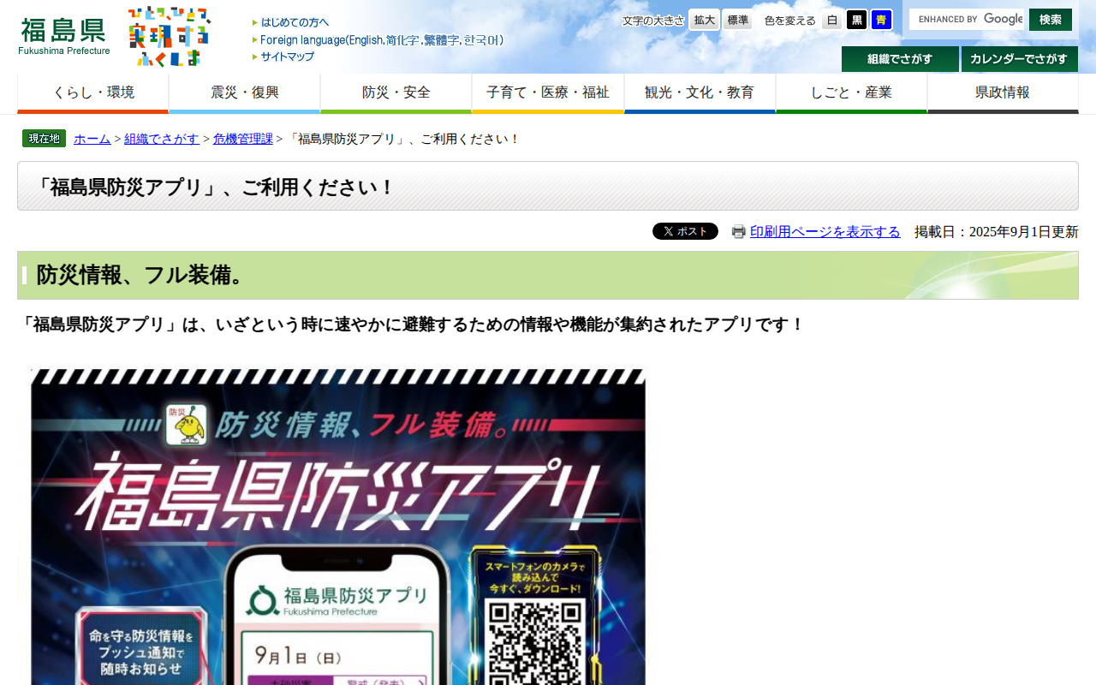Click the ひとつ、ひとつ、実現する ふくしま slogan logo
1096x685 pixels.
click(x=170, y=36)
